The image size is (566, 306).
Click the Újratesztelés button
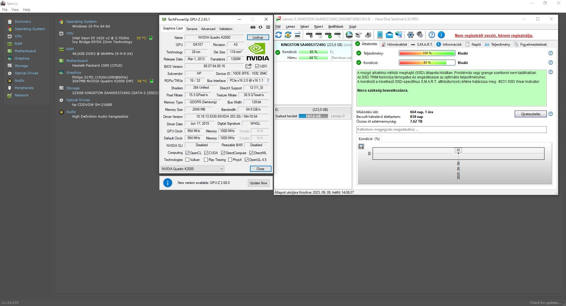click(531, 114)
